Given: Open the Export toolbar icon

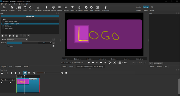Looking at the screenshot, I should pos(86,9).
